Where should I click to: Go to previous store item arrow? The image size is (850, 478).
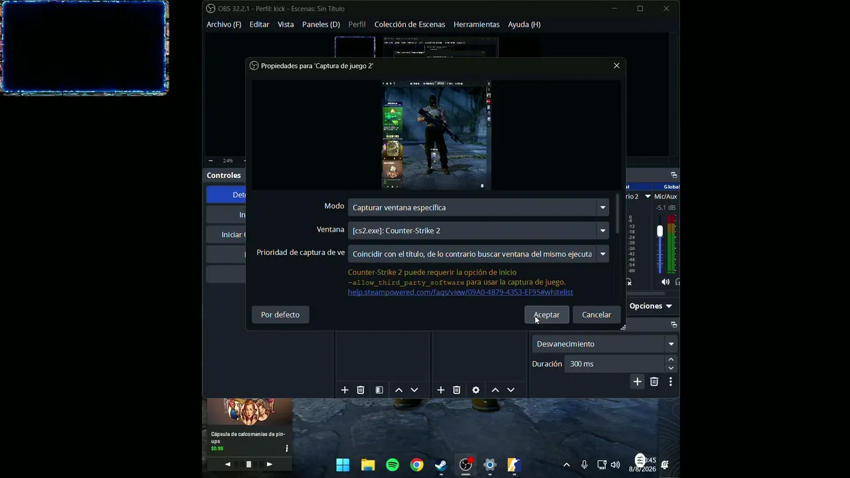tap(228, 464)
